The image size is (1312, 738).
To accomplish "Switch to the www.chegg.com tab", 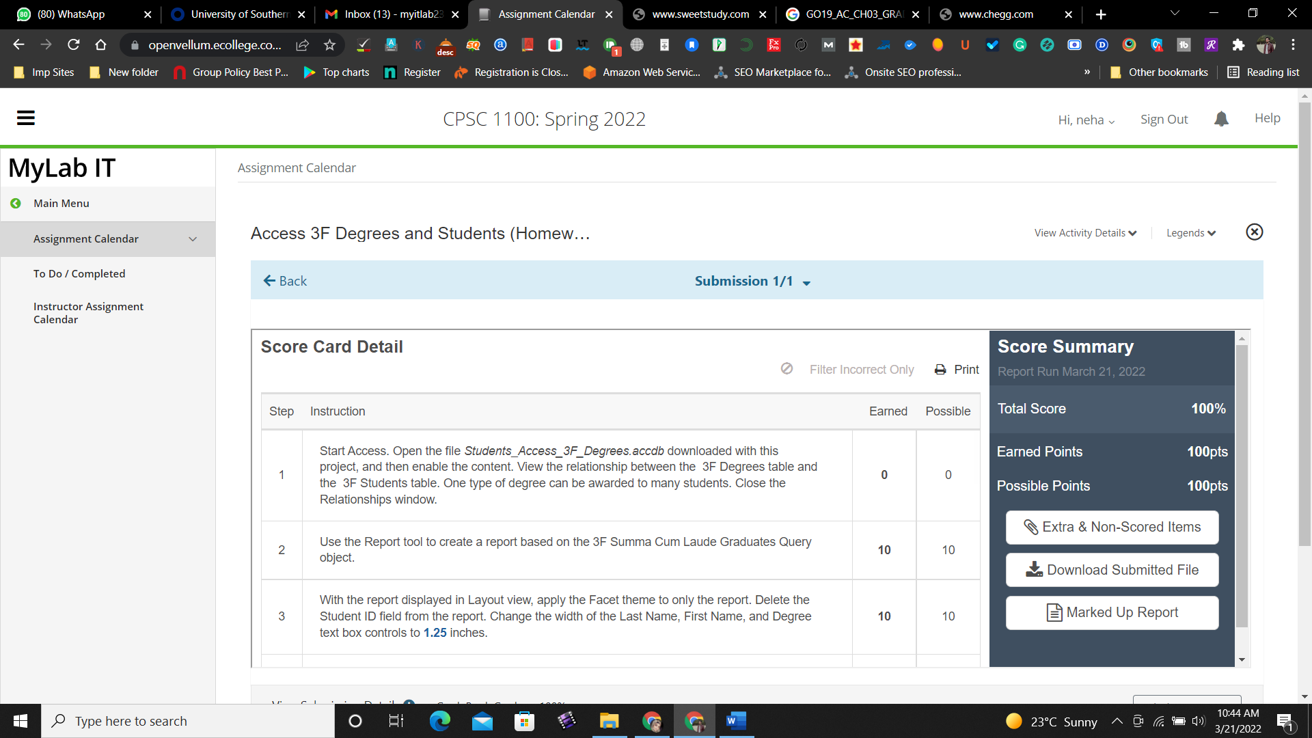I will point(1004,14).
